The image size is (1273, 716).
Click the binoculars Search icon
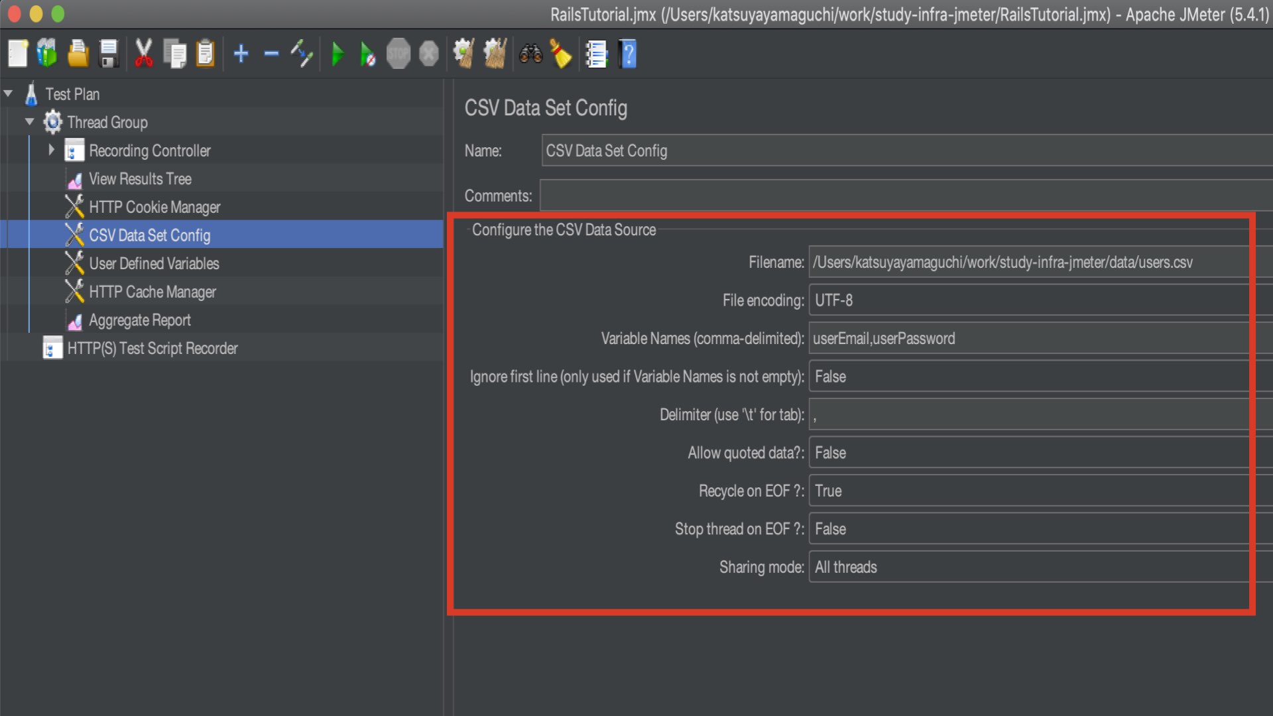click(530, 54)
